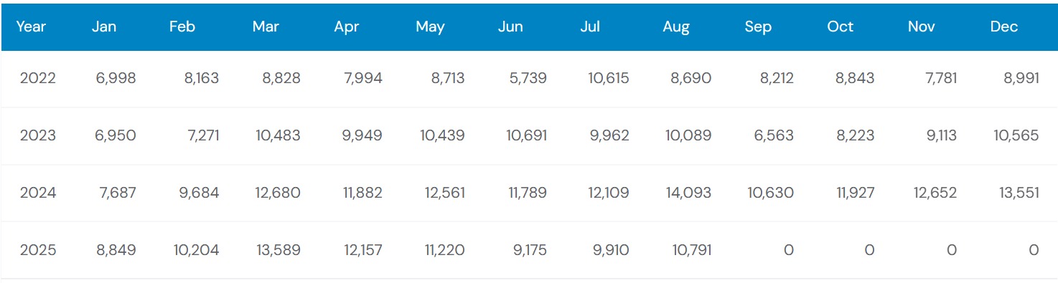
Task: Click the zero value under Sep 2025
Action: [788, 250]
